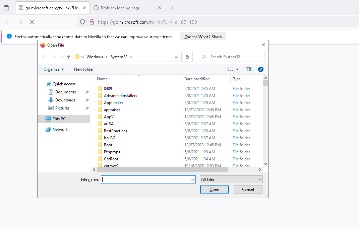Select Network in navigation pane
The height and width of the screenshot is (229, 359).
(x=60, y=130)
